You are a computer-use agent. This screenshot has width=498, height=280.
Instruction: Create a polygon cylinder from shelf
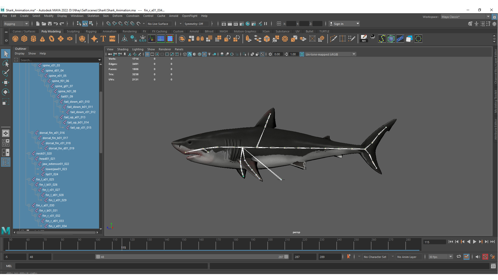tap(33, 39)
